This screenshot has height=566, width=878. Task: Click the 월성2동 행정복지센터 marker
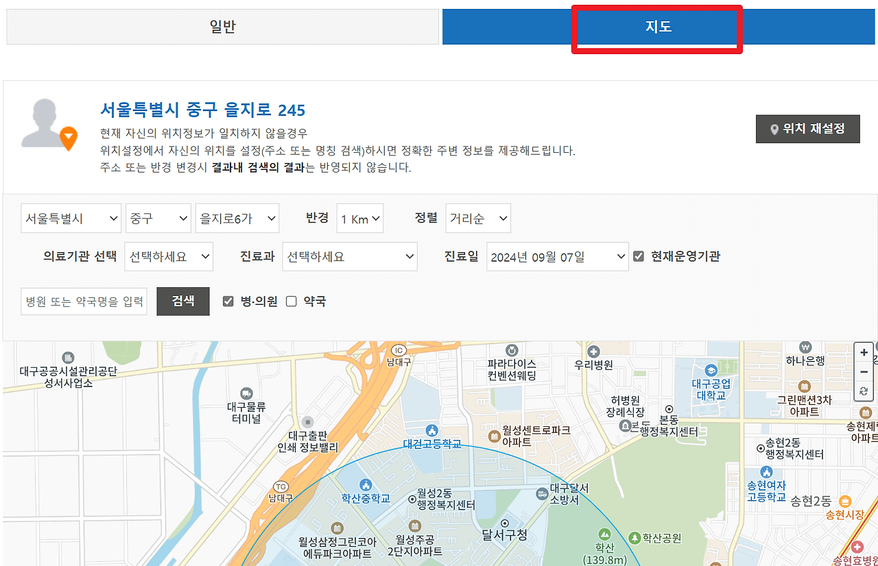tap(412, 500)
